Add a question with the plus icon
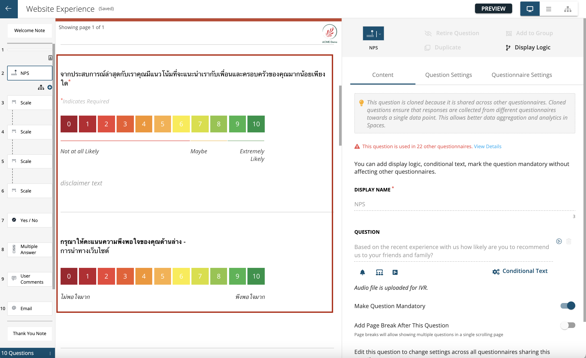Viewport: 586px width, 358px height. pyautogui.click(x=50, y=87)
